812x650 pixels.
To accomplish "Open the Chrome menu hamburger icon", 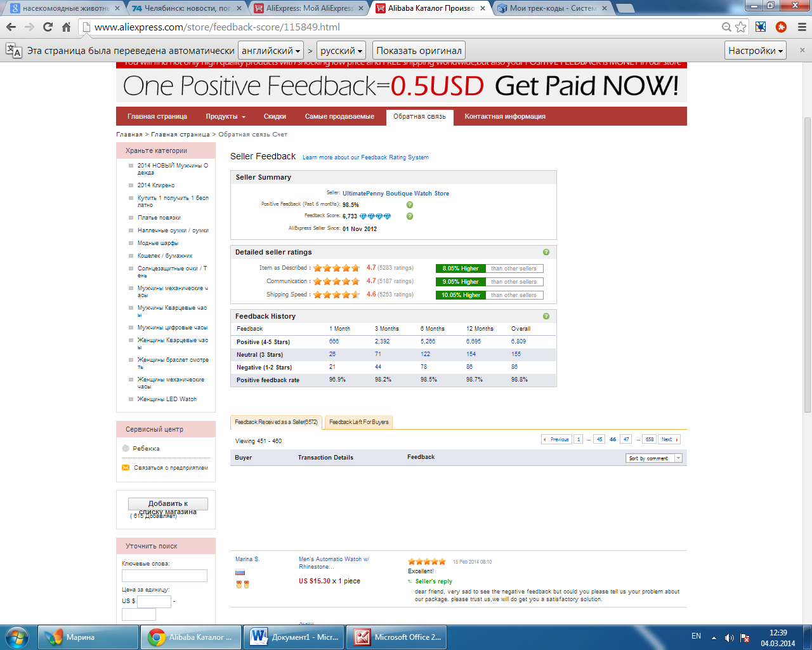I will (x=802, y=27).
